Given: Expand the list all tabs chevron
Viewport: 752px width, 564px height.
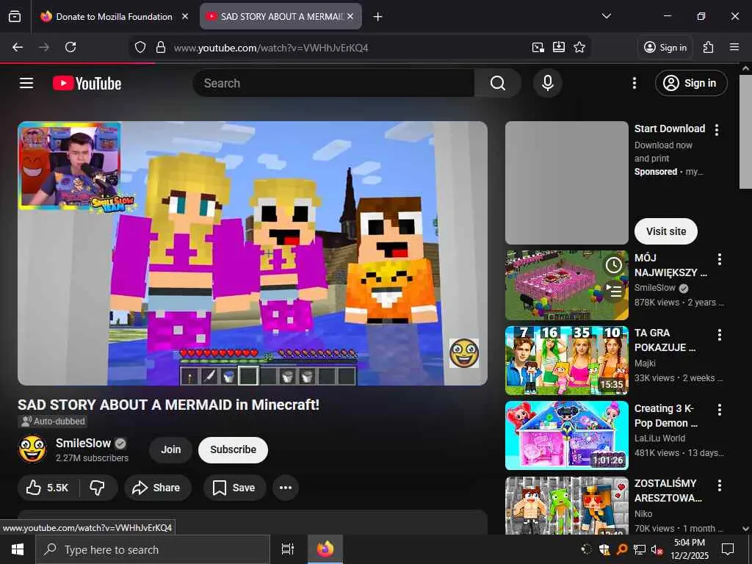Looking at the screenshot, I should [x=606, y=16].
